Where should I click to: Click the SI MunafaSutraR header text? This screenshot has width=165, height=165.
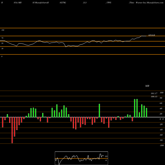tap(41, 3)
